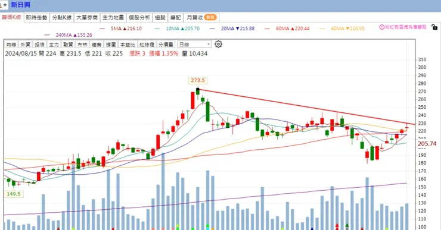Click the info icon beside pink note
This screenshot has height=230, width=441.
point(381,27)
